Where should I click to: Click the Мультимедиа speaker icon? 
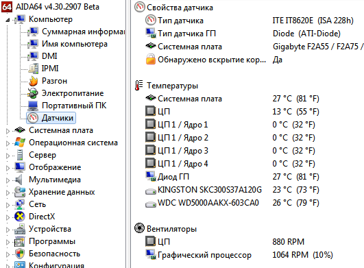19,180
